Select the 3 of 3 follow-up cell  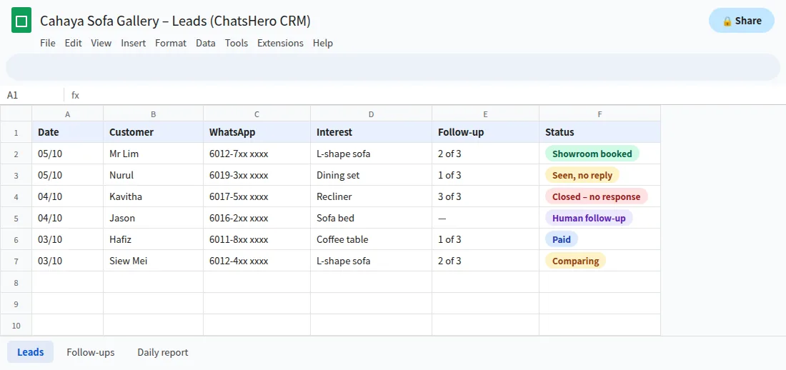pyautogui.click(x=486, y=196)
